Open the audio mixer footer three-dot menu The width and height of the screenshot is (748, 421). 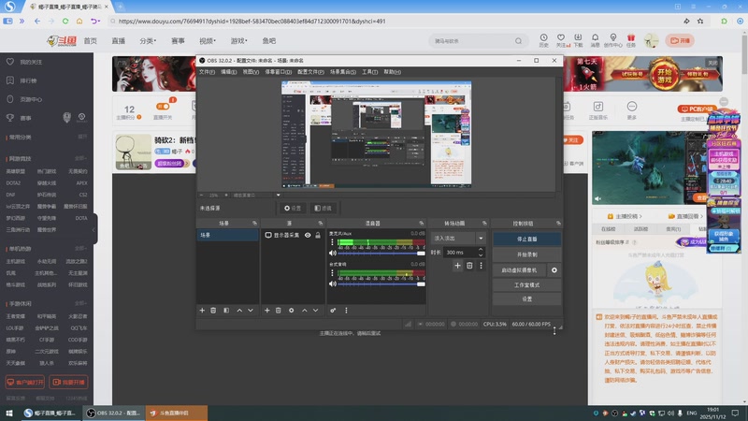(x=346, y=311)
